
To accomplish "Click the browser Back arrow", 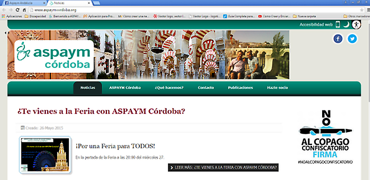I will tap(4, 10).
